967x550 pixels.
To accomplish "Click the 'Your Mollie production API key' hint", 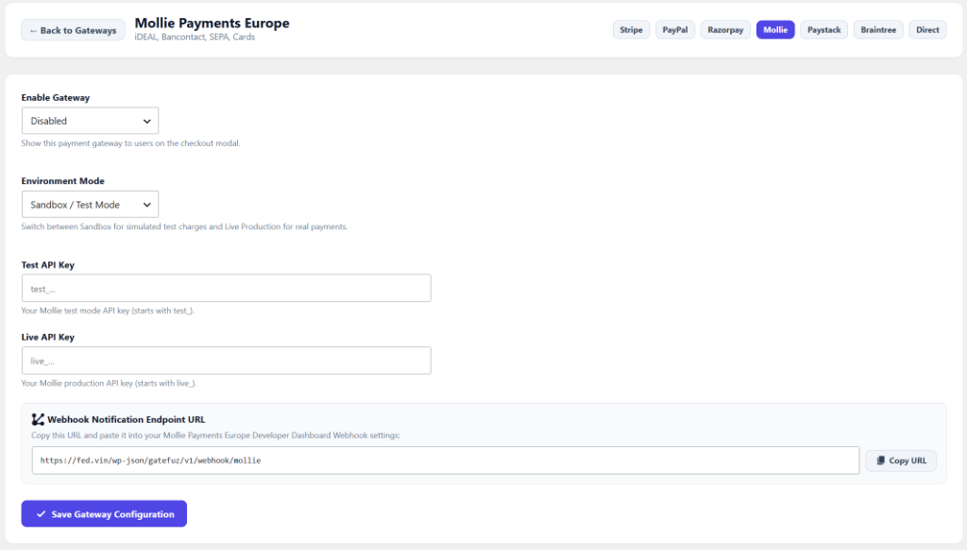I will coord(110,383).
